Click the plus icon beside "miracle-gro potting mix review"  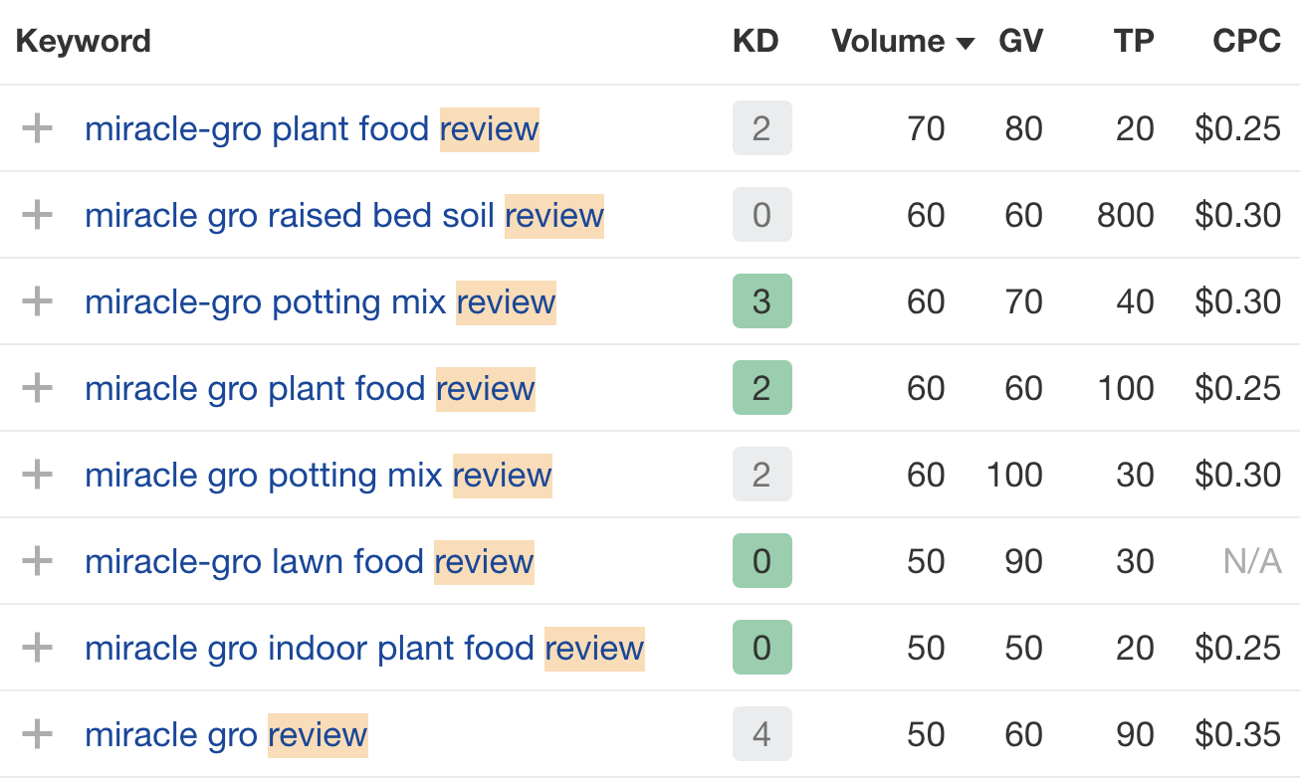pyautogui.click(x=37, y=301)
